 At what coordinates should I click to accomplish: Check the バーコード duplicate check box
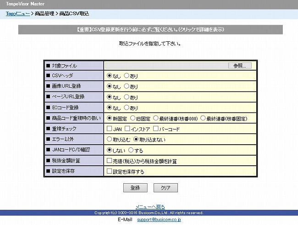[156, 129]
